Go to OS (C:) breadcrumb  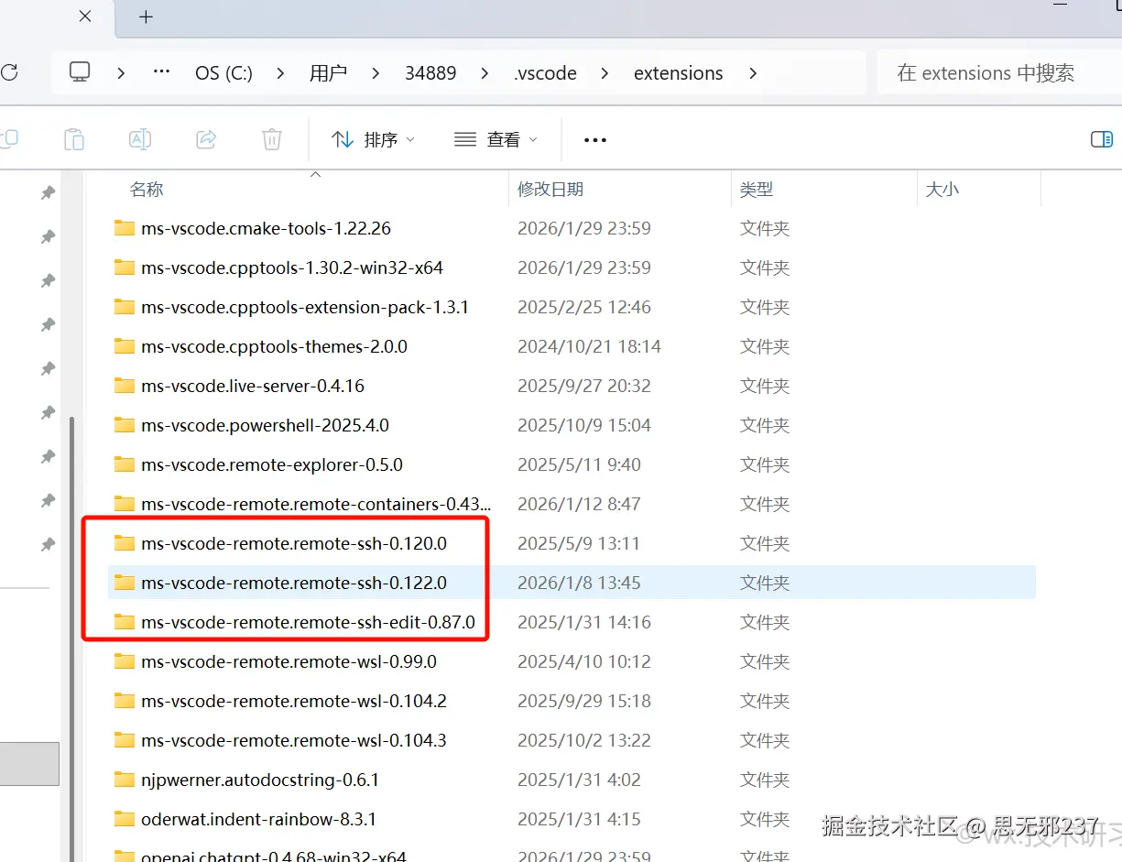(223, 73)
